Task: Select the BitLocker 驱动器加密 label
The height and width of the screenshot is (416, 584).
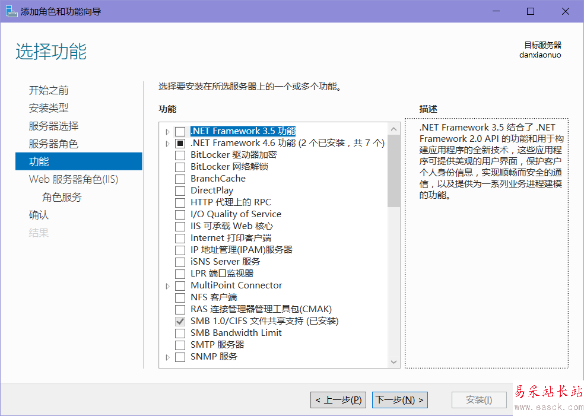Action: (233, 155)
